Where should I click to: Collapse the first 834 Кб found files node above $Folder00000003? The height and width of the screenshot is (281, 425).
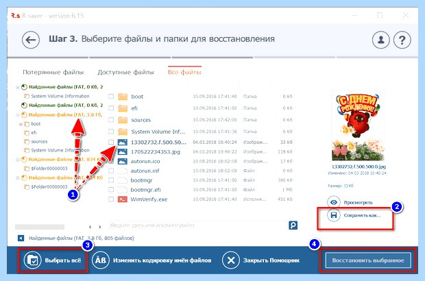(18, 160)
